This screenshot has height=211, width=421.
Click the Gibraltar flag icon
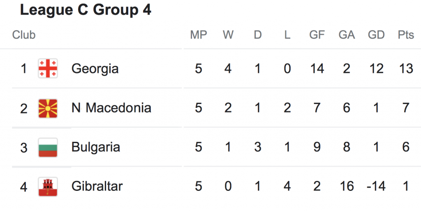(x=48, y=186)
